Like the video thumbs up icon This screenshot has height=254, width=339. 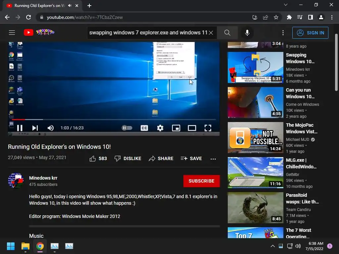coord(93,158)
